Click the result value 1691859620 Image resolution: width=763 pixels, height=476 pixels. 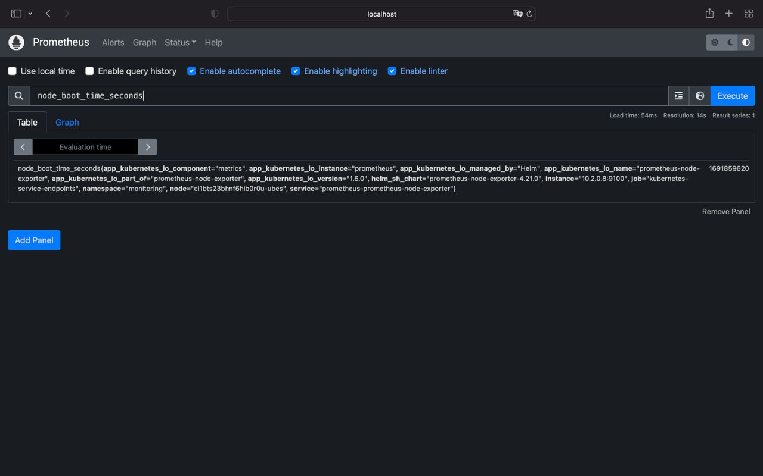(x=728, y=168)
